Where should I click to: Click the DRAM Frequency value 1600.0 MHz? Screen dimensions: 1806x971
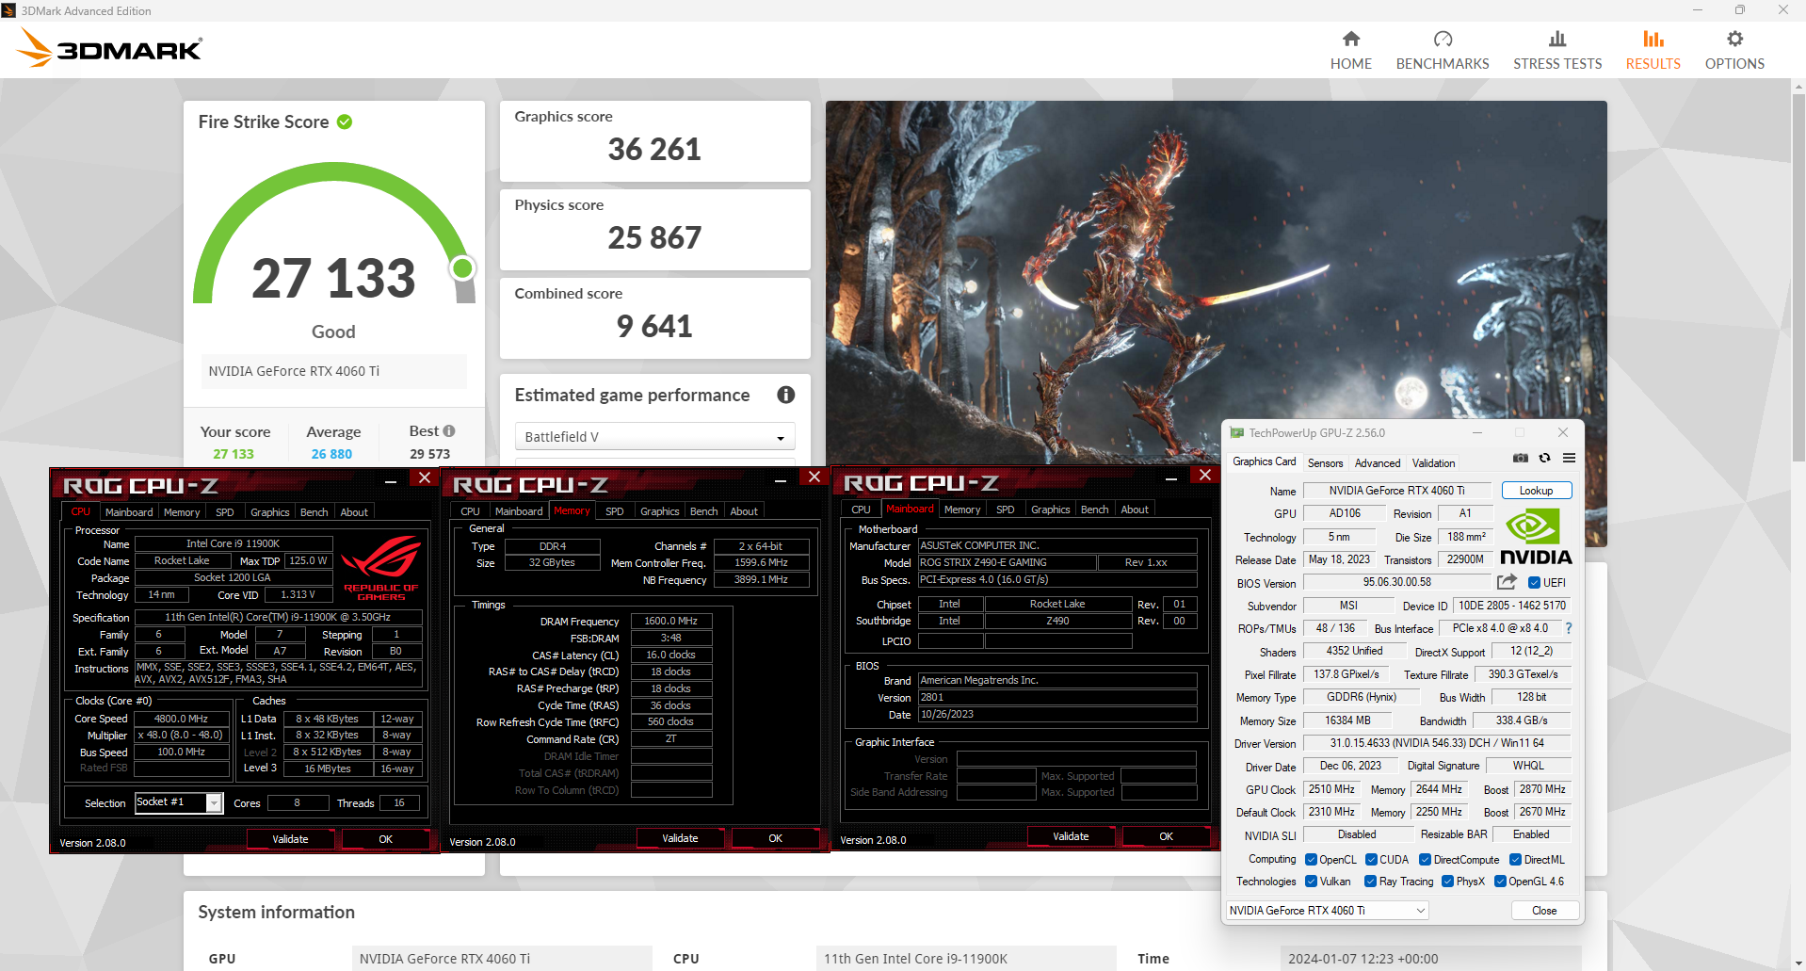click(x=670, y=622)
